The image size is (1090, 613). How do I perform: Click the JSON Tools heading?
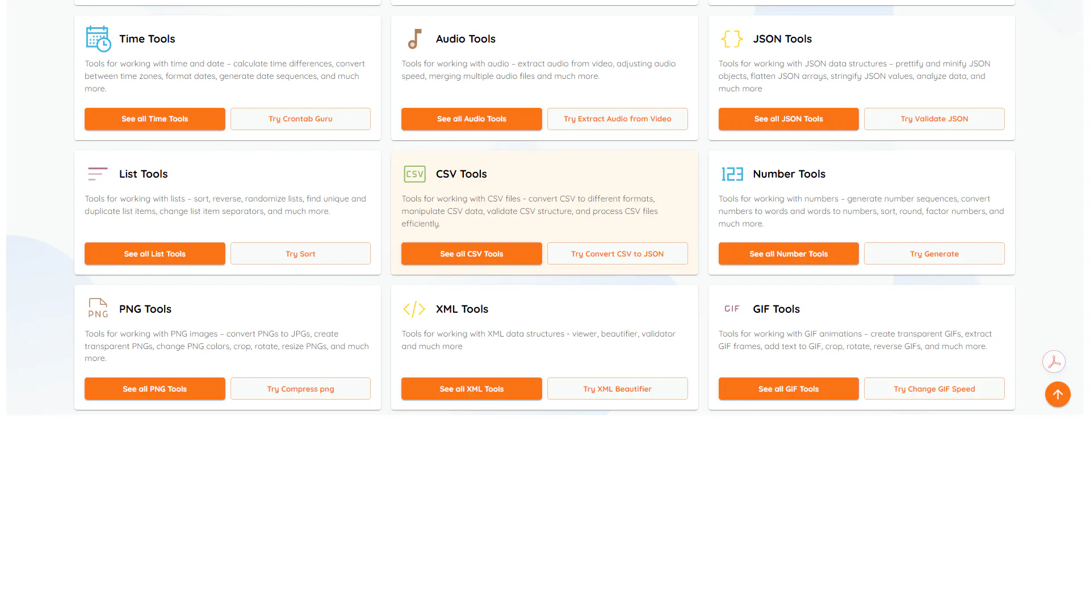[782, 39]
